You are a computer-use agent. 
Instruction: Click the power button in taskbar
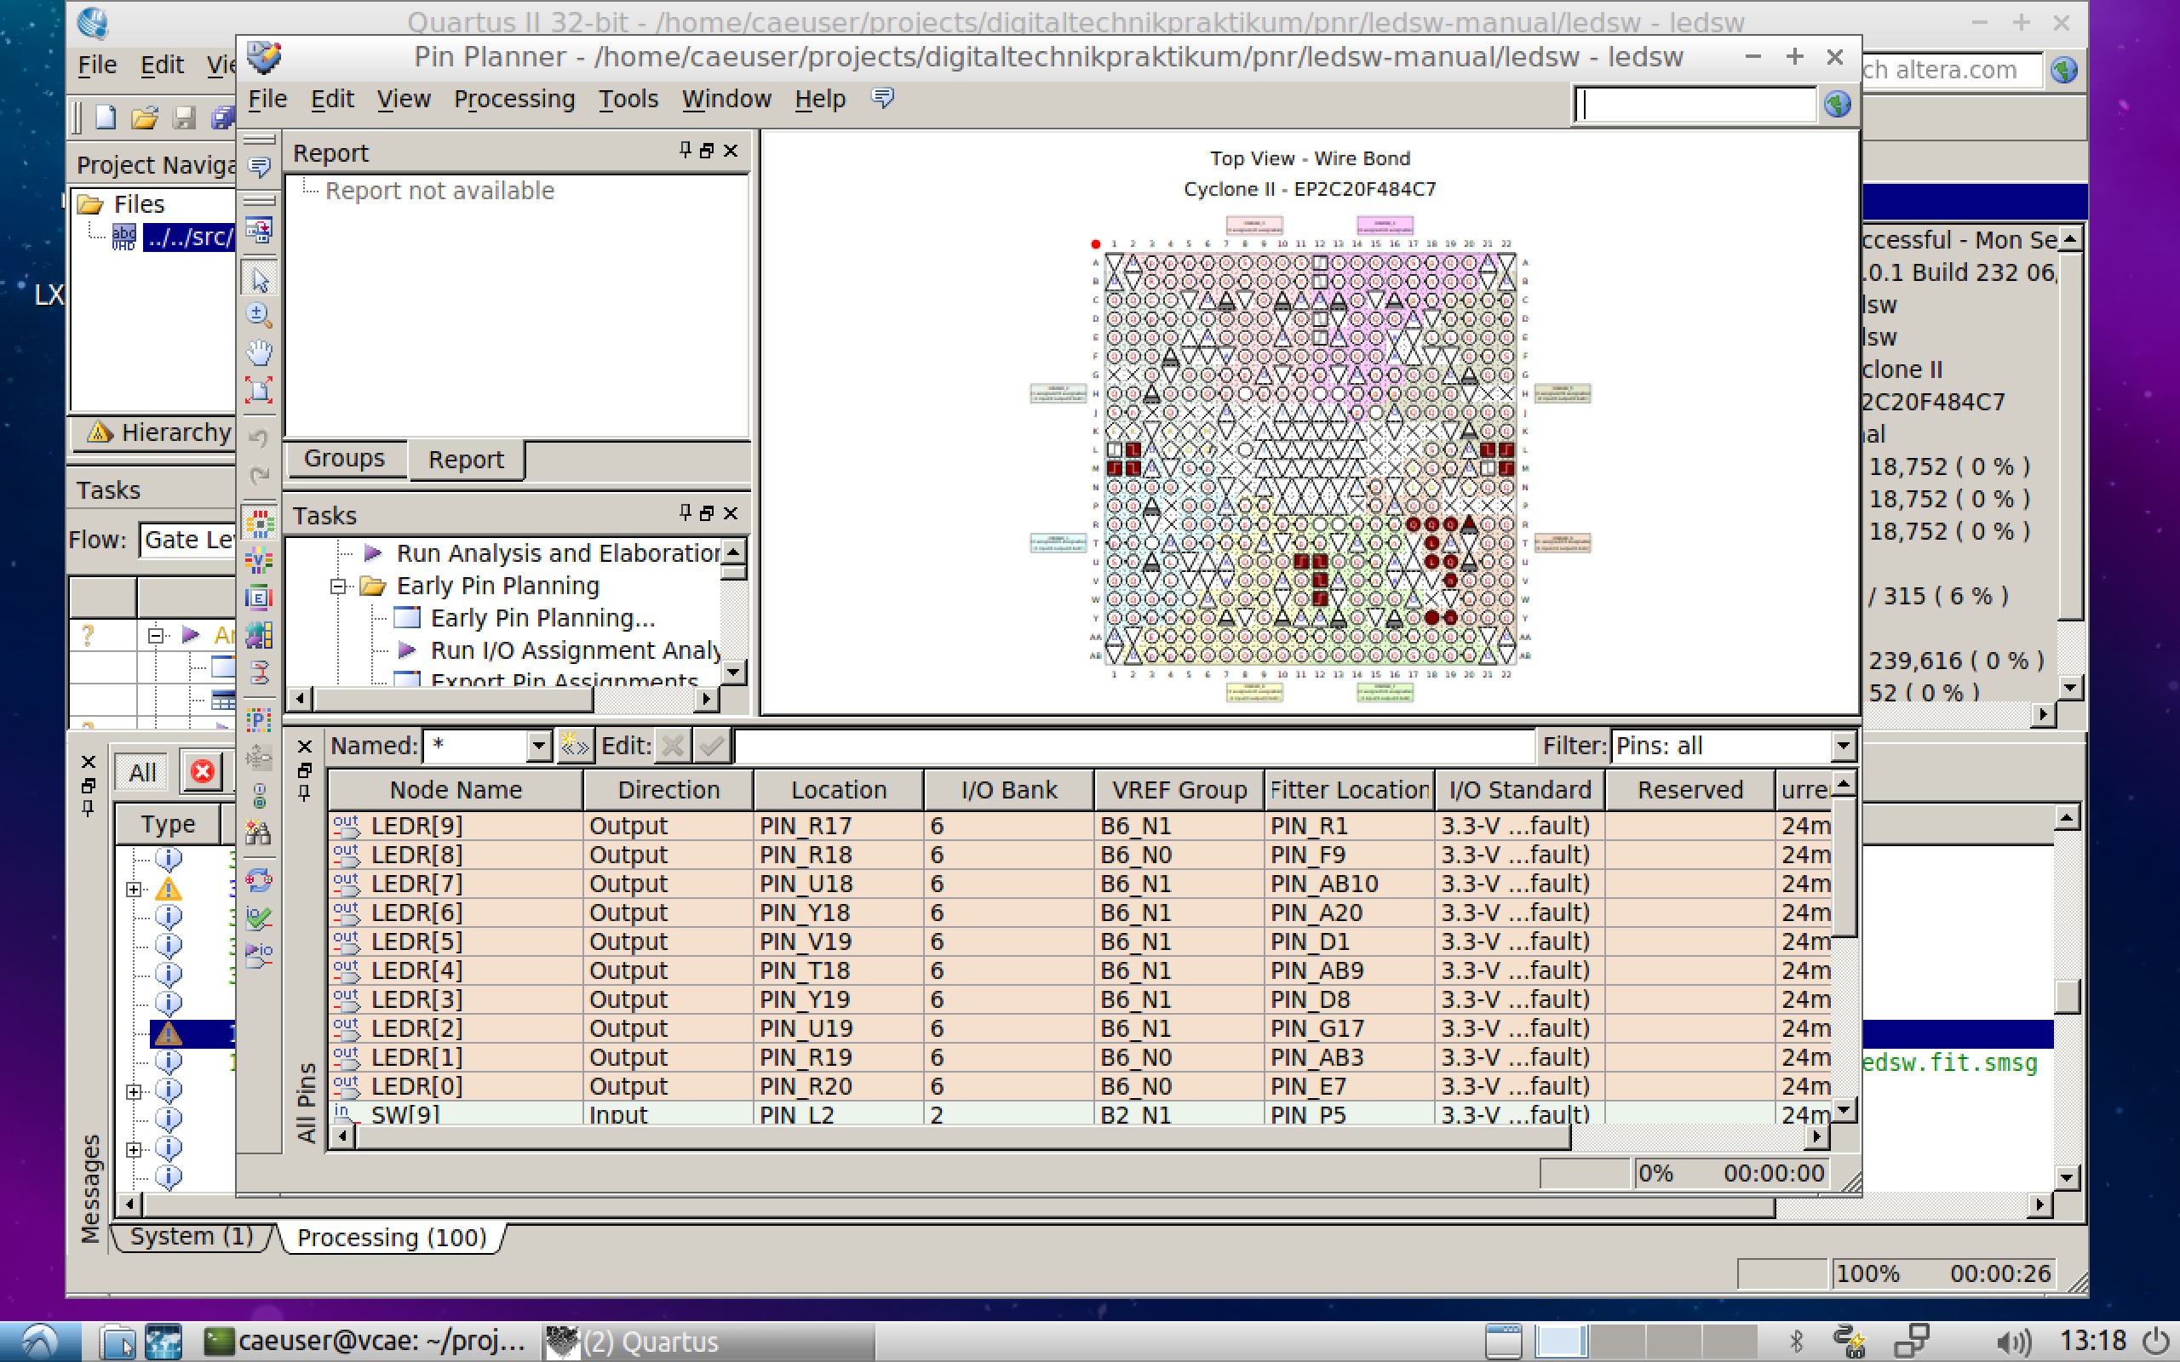2155,1342
